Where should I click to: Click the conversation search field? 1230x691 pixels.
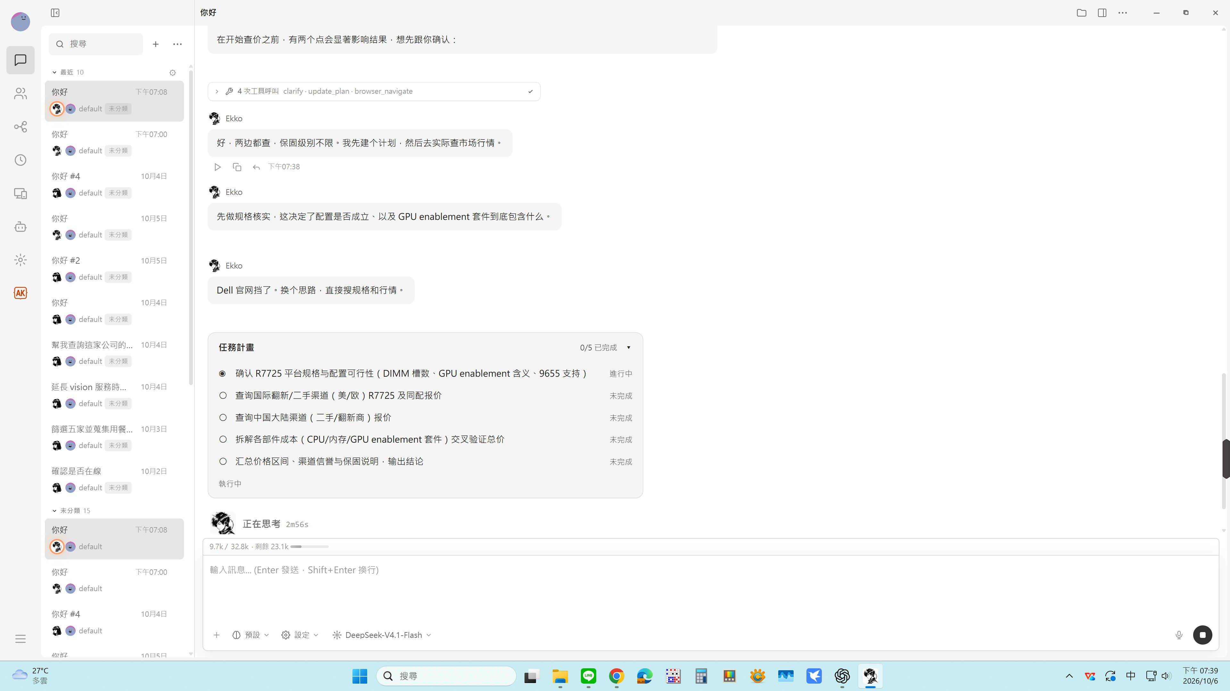coord(96,44)
